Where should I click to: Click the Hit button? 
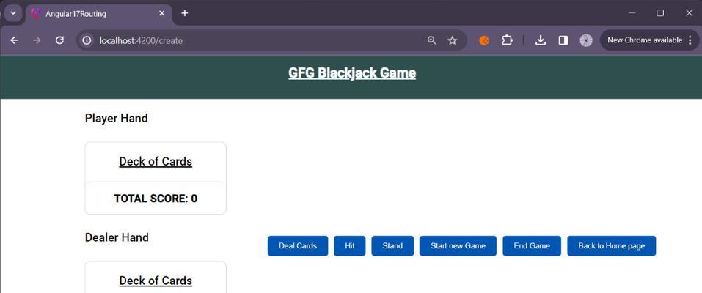tap(350, 246)
